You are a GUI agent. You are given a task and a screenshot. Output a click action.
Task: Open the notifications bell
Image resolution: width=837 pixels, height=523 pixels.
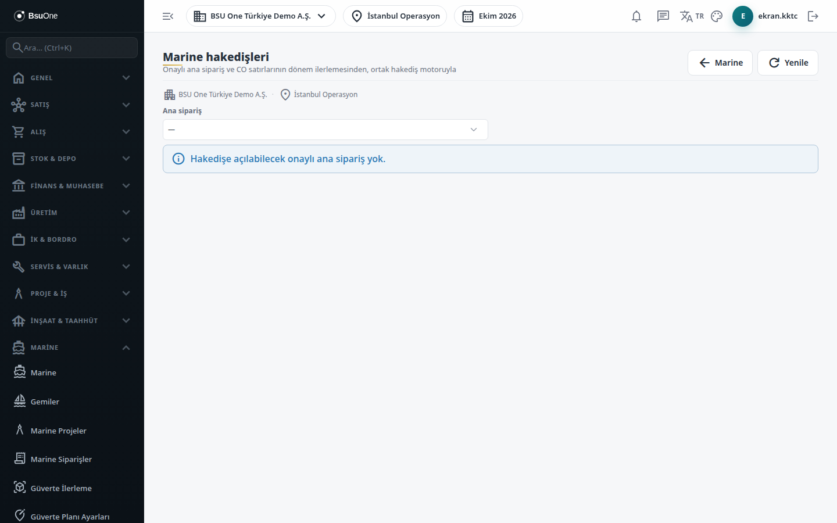[x=636, y=16]
